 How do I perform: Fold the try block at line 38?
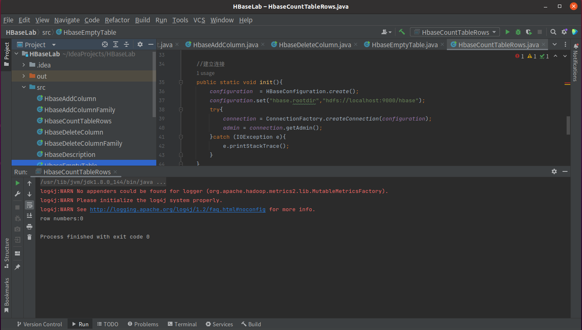181,110
